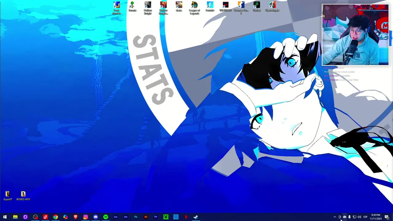This screenshot has height=221, width=393.
Task: Launch Google Chrome from the taskbar
Action: (55, 217)
